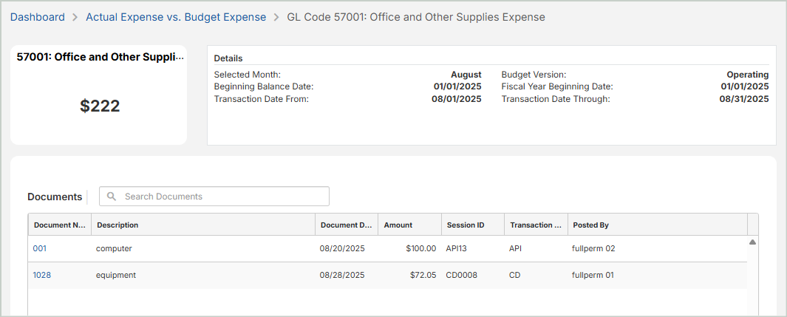
Task: Sort by Document Number column header
Action: [x=60, y=225]
